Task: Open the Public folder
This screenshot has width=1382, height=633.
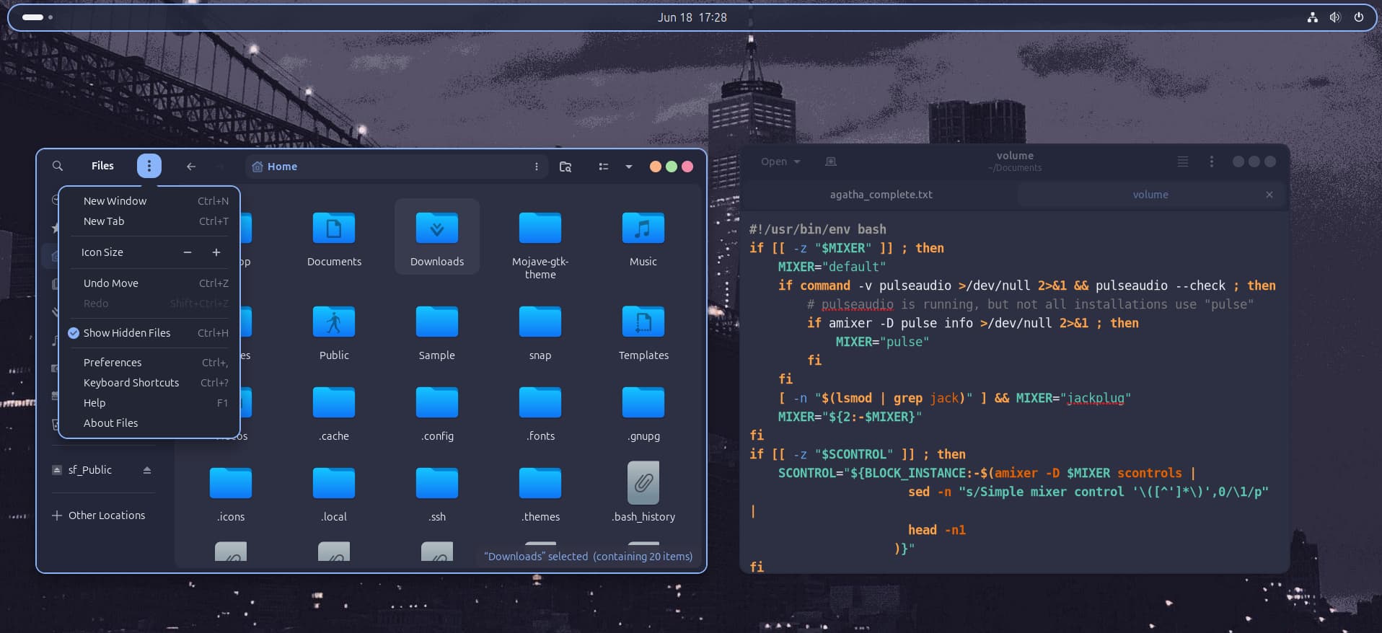Action: pos(334,332)
